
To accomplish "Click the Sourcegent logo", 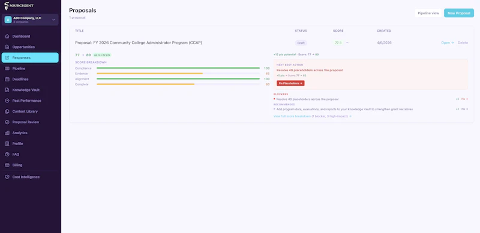I will [x=19, y=5].
